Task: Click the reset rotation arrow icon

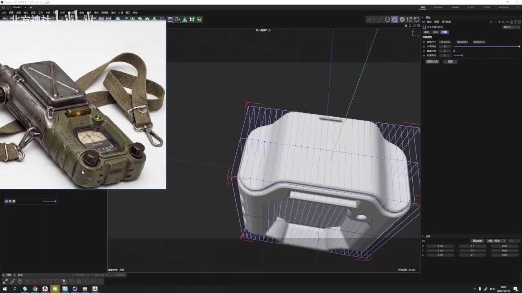Action: [416, 19]
